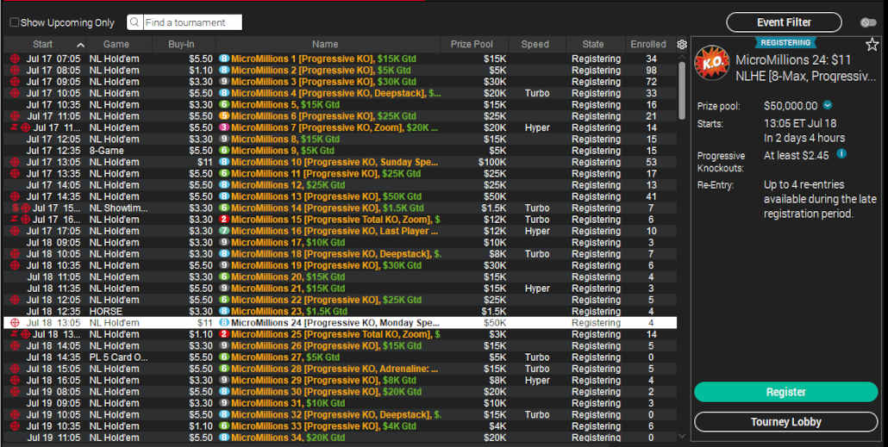Click red 2-max badge on MicroMillions 25
888x447 pixels.
click(224, 334)
